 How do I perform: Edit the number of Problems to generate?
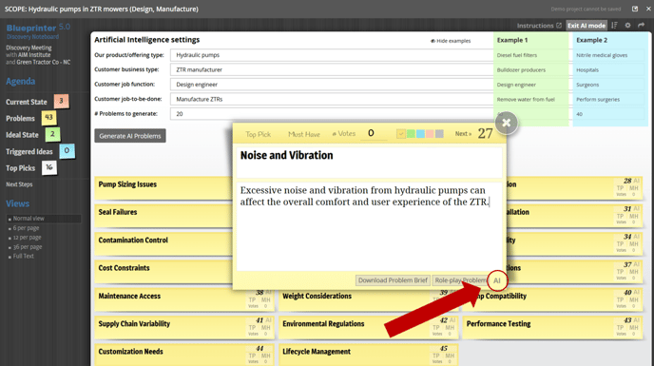332,113
